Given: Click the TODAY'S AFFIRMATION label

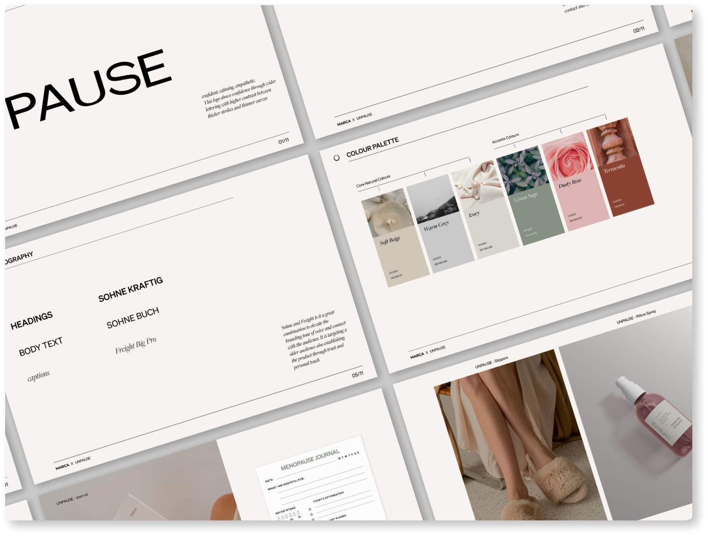Looking at the screenshot, I should pyautogui.click(x=328, y=497).
